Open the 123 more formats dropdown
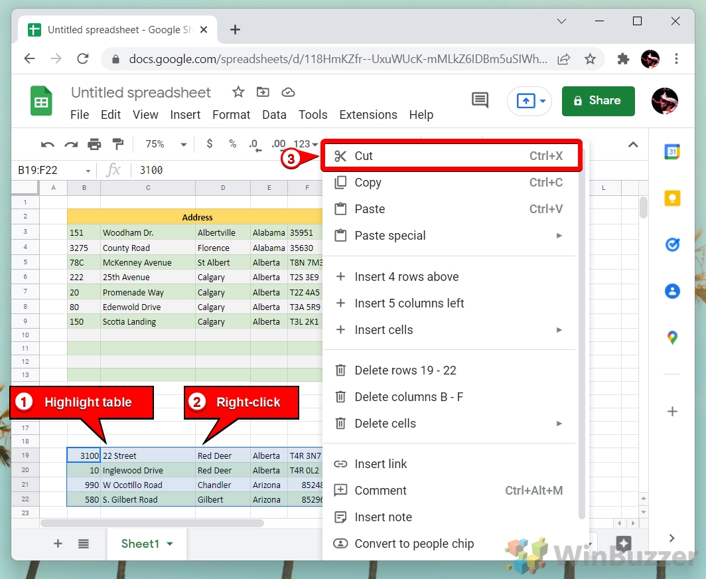Image resolution: width=706 pixels, height=579 pixels. coord(306,144)
